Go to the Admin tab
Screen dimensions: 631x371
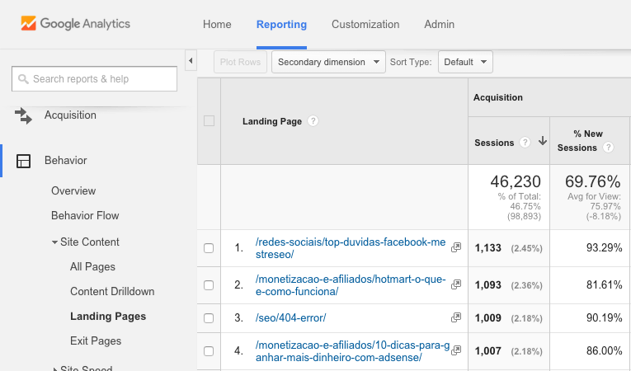[439, 25]
